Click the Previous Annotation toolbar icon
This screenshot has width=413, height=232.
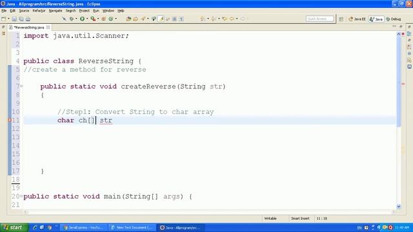[214, 19]
